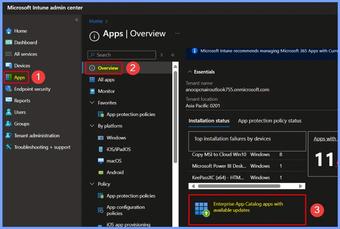Click the Apps grid icon
This screenshot has width=340, height=229.
(x=9, y=77)
